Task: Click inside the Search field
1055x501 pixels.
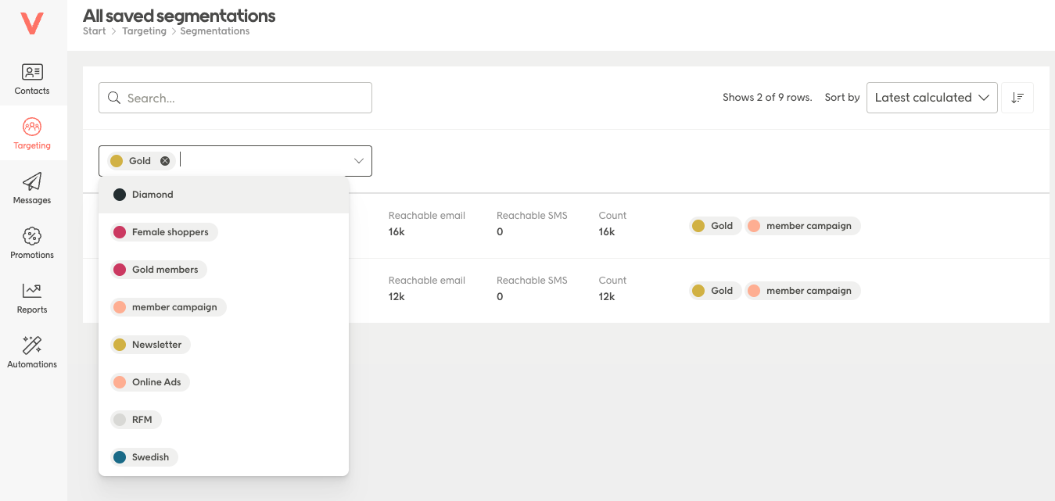Action: pyautogui.click(x=235, y=97)
